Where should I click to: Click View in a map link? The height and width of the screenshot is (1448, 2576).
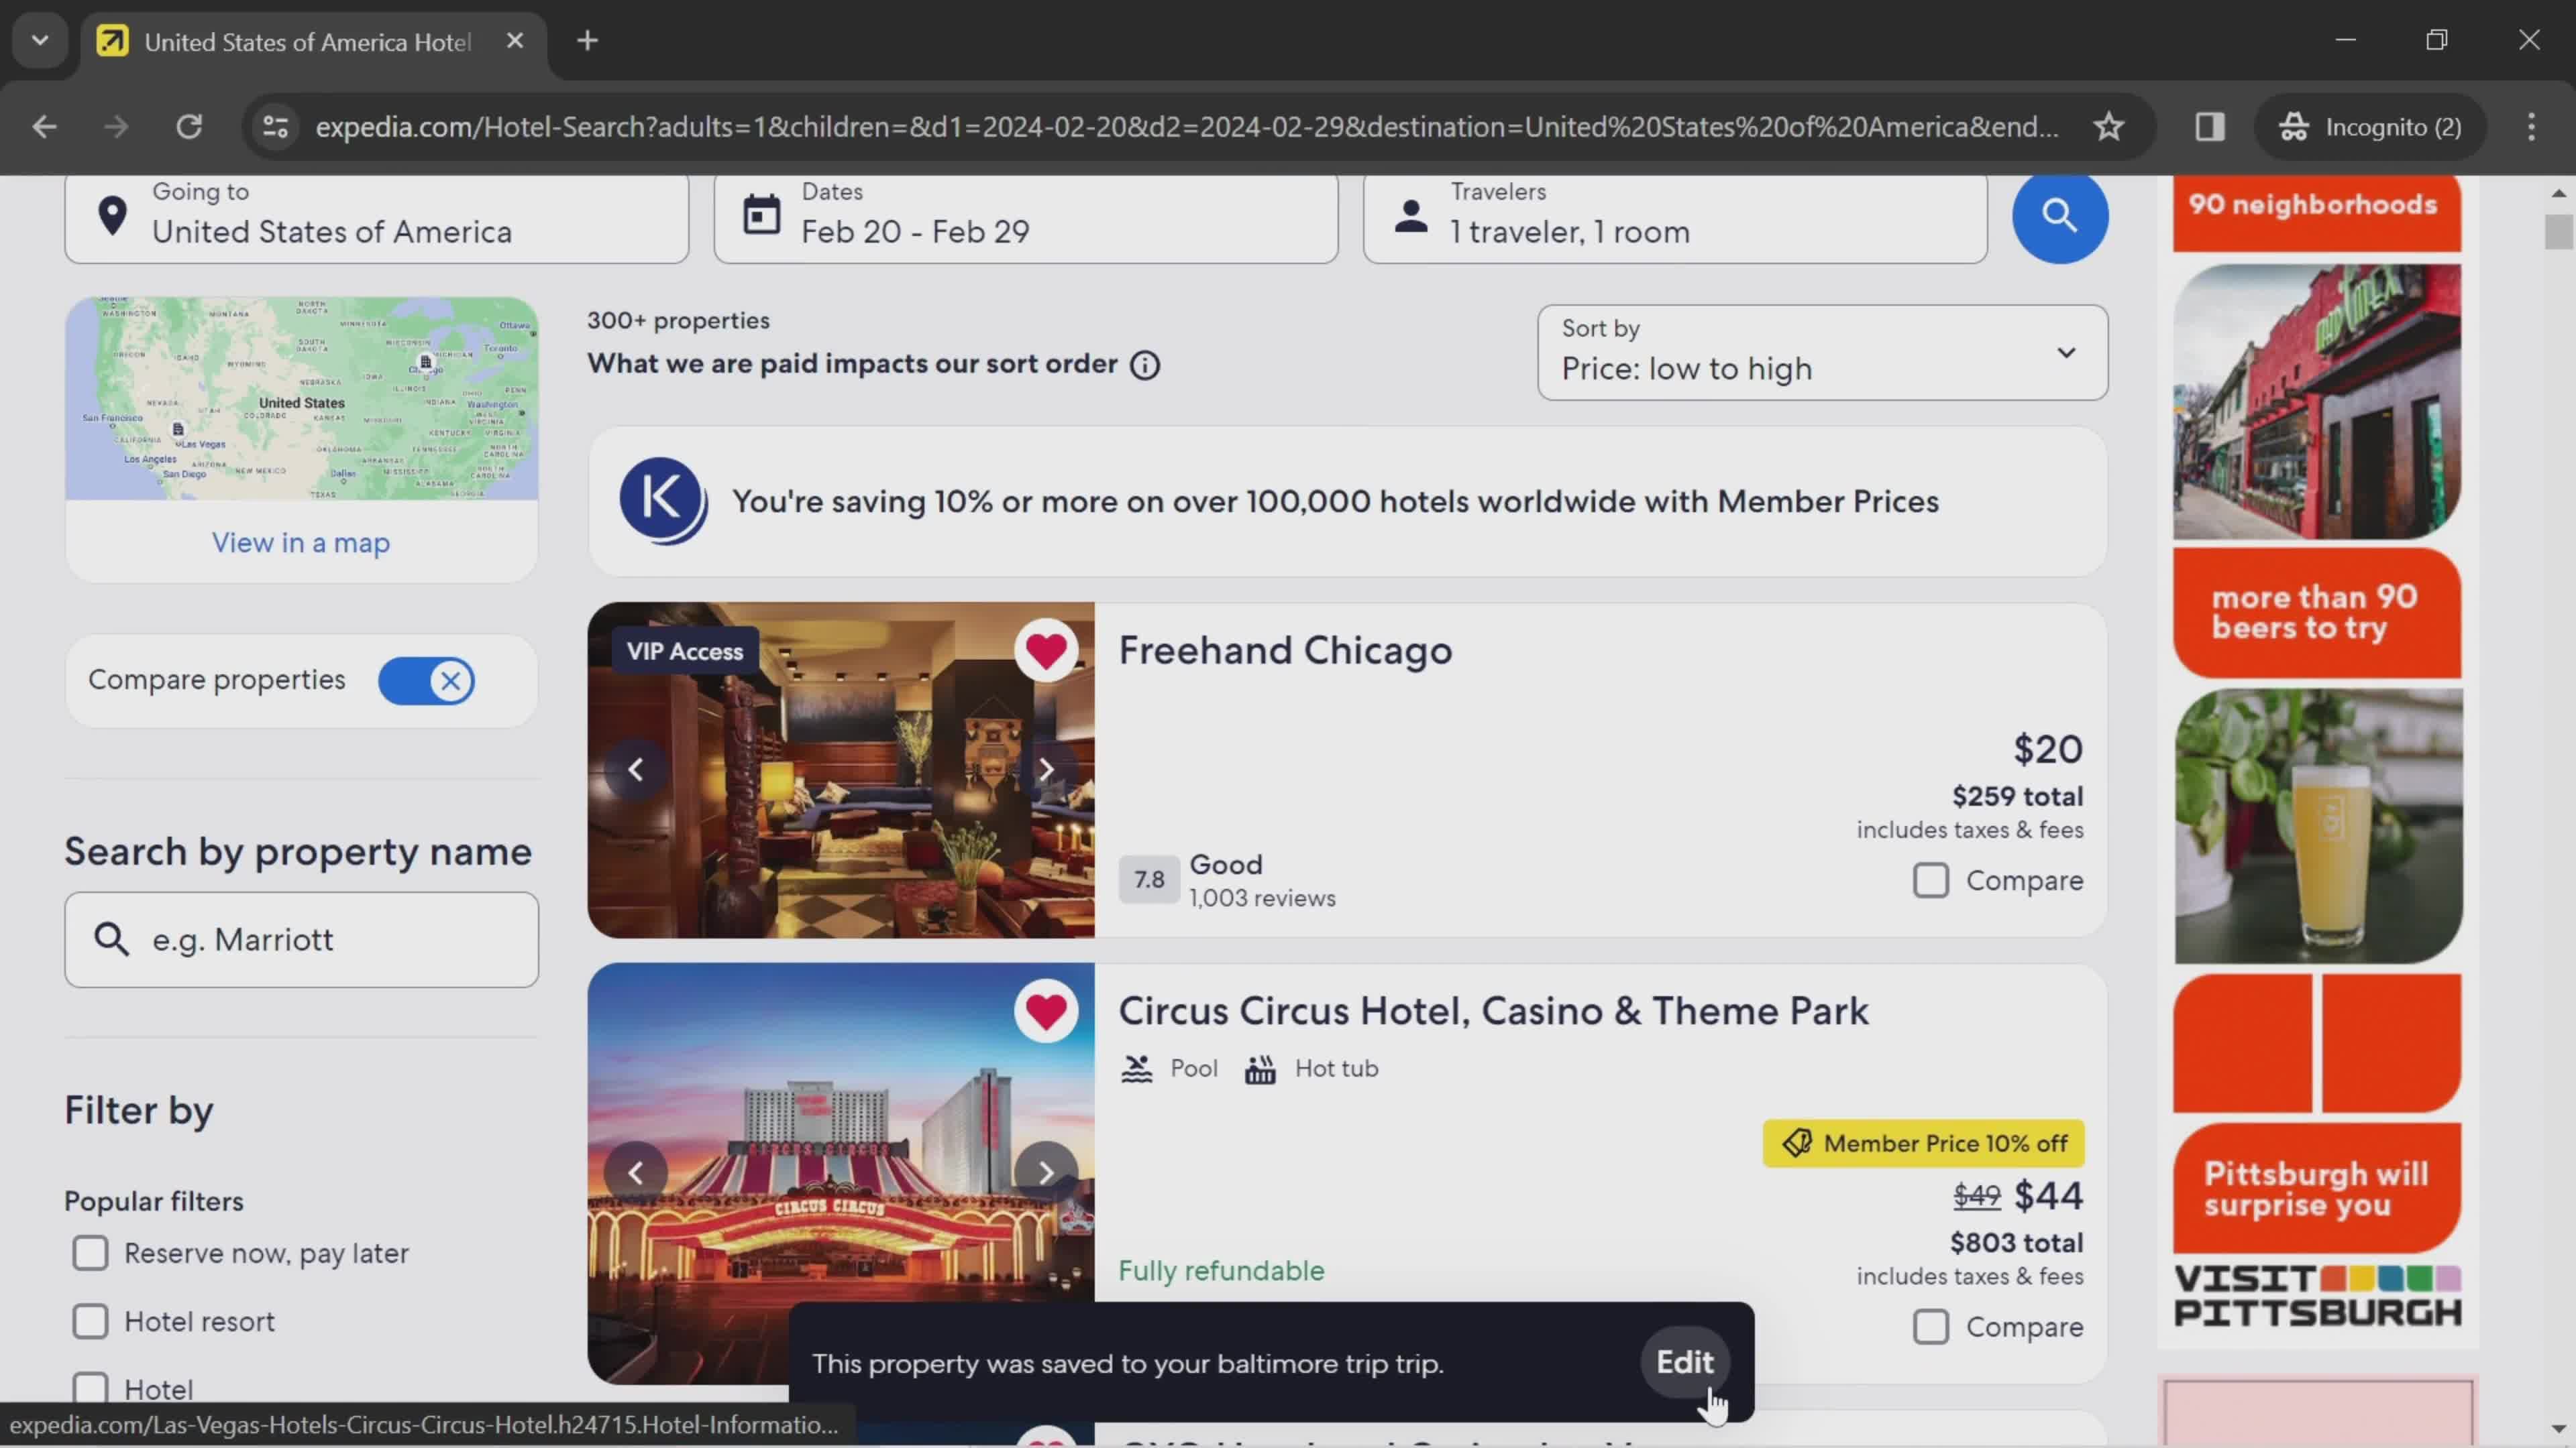click(x=301, y=542)
